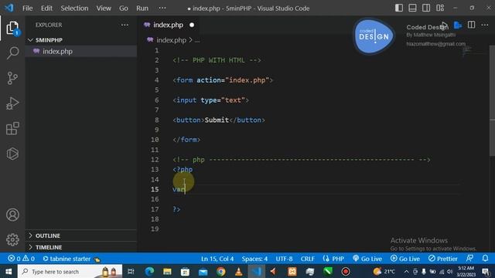Open weather widget showing 21°C
The image size is (495, 278).
click(384, 271)
